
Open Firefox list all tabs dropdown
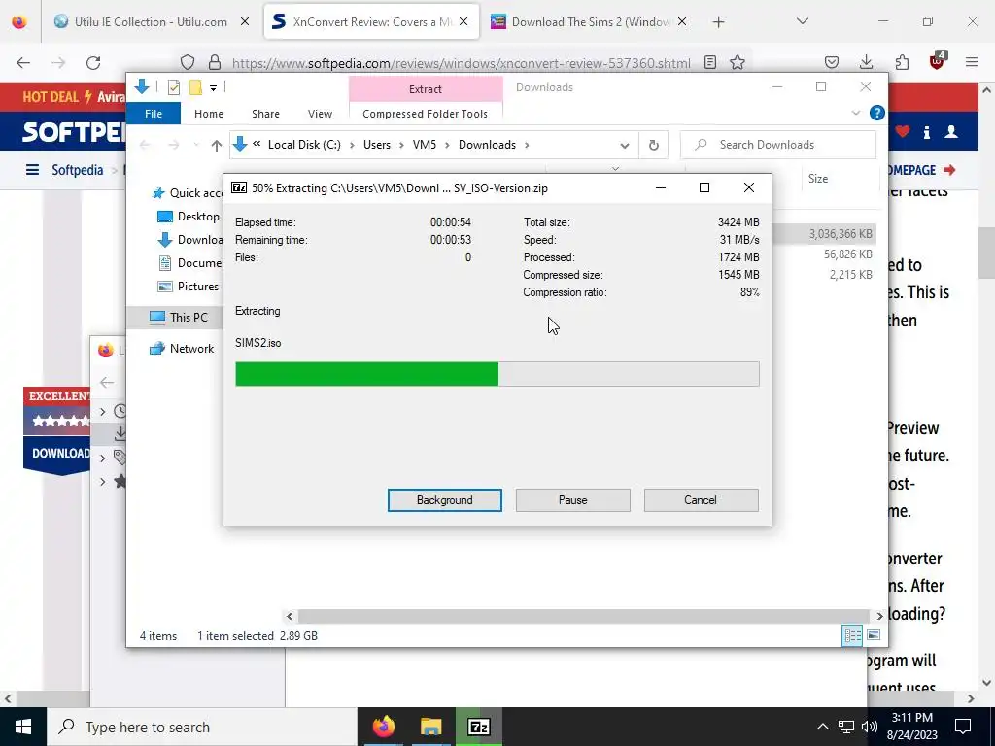[x=802, y=21]
